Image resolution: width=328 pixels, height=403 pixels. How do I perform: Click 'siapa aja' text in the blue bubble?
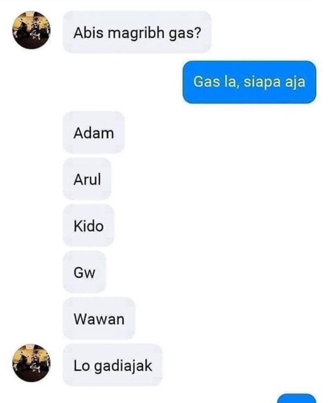(274, 83)
